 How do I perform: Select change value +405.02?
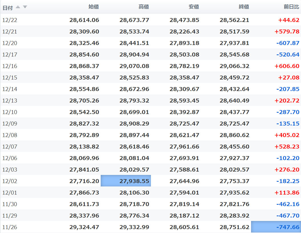pos(287,135)
